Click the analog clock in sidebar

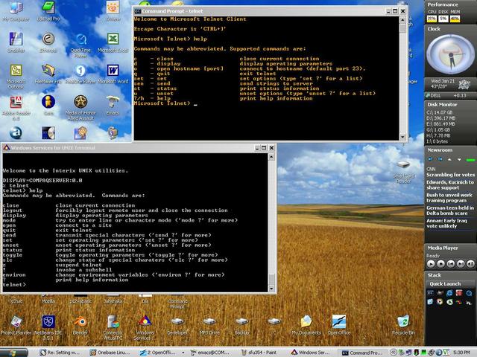point(450,54)
